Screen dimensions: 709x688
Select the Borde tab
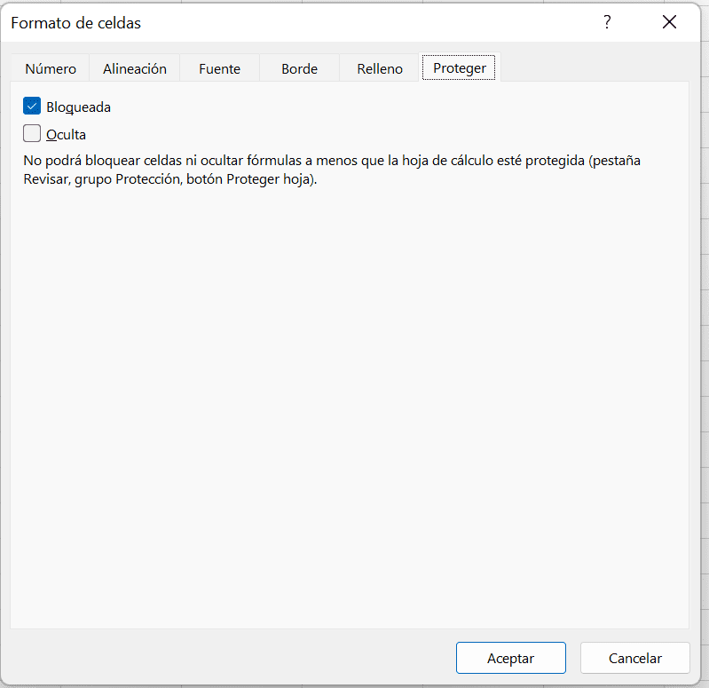click(x=299, y=68)
